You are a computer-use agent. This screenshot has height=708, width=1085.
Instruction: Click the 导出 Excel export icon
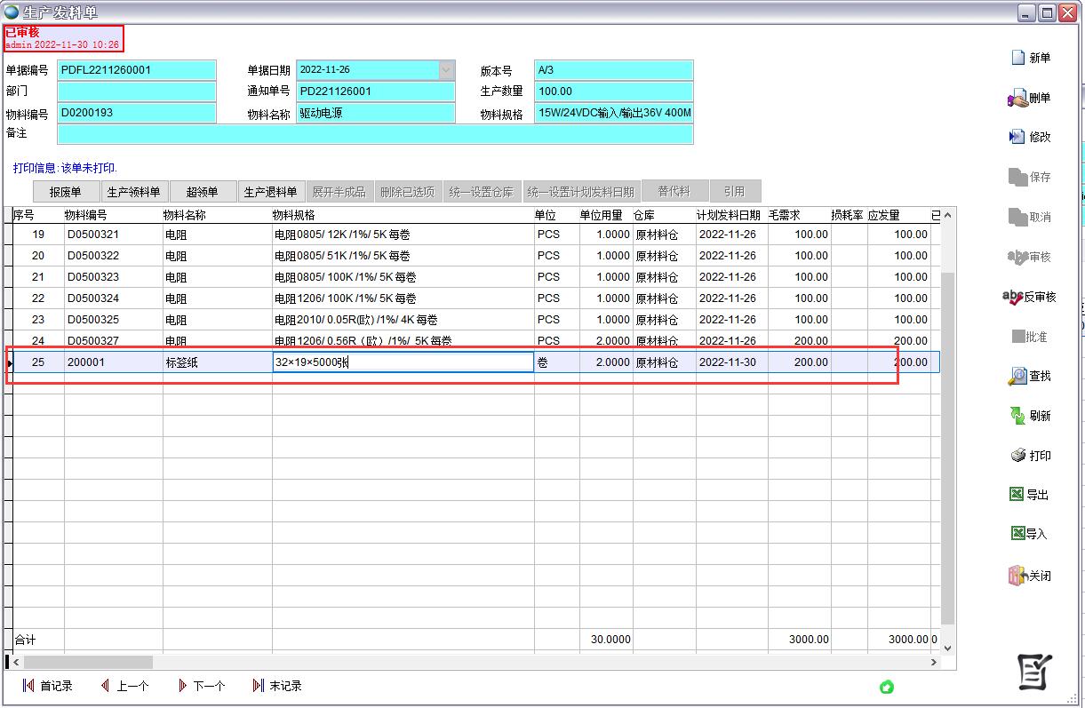tap(1017, 495)
